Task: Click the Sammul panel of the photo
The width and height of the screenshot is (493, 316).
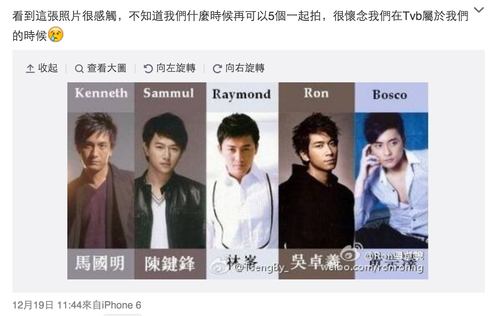Action: click(x=170, y=181)
